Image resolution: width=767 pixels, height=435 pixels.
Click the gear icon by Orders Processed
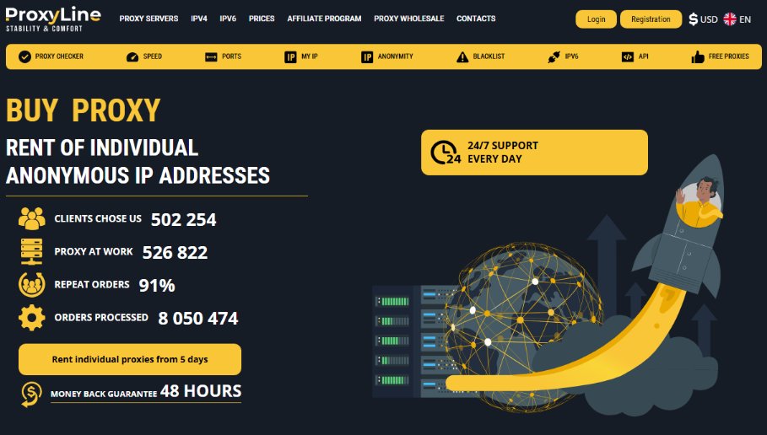click(32, 318)
